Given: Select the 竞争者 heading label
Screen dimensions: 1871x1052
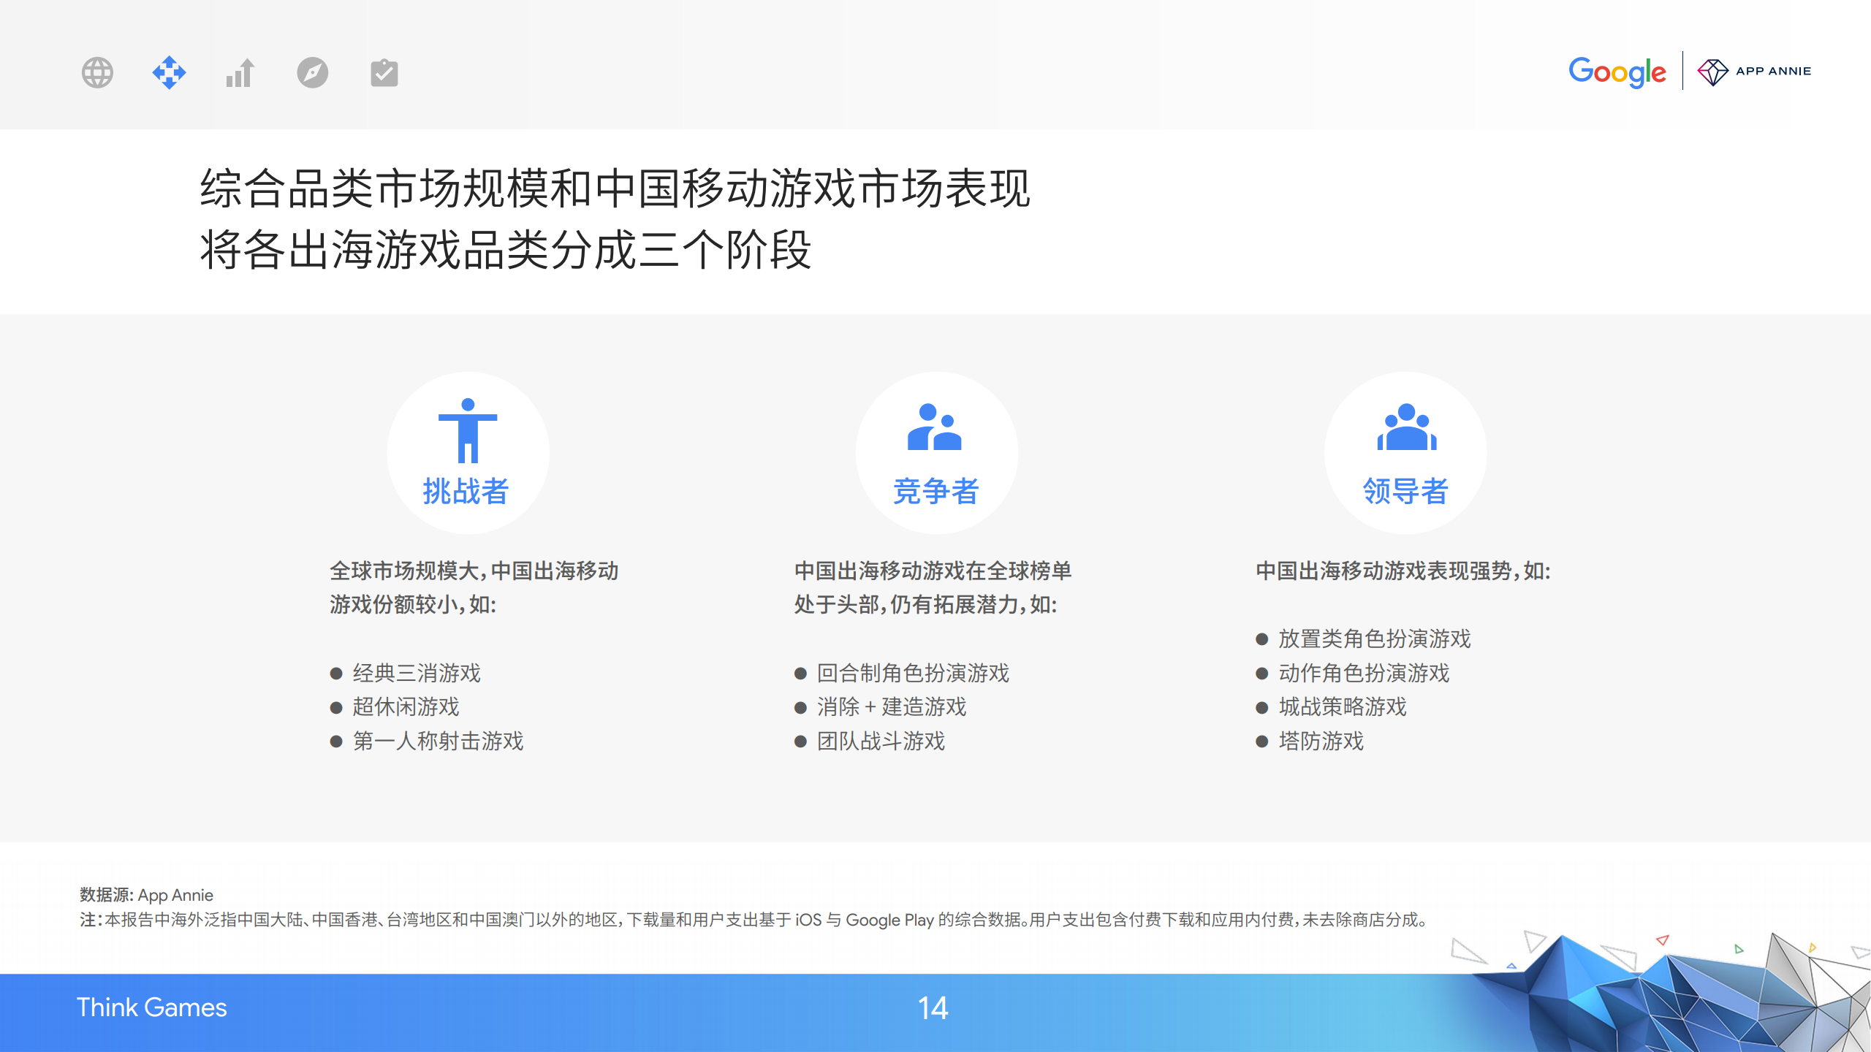Looking at the screenshot, I should pos(935,491).
